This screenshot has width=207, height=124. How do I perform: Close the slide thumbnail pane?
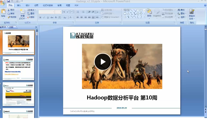(x=36, y=27)
